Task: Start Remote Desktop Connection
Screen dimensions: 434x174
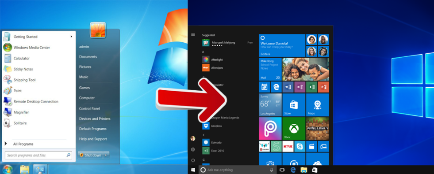Action: pos(39,101)
